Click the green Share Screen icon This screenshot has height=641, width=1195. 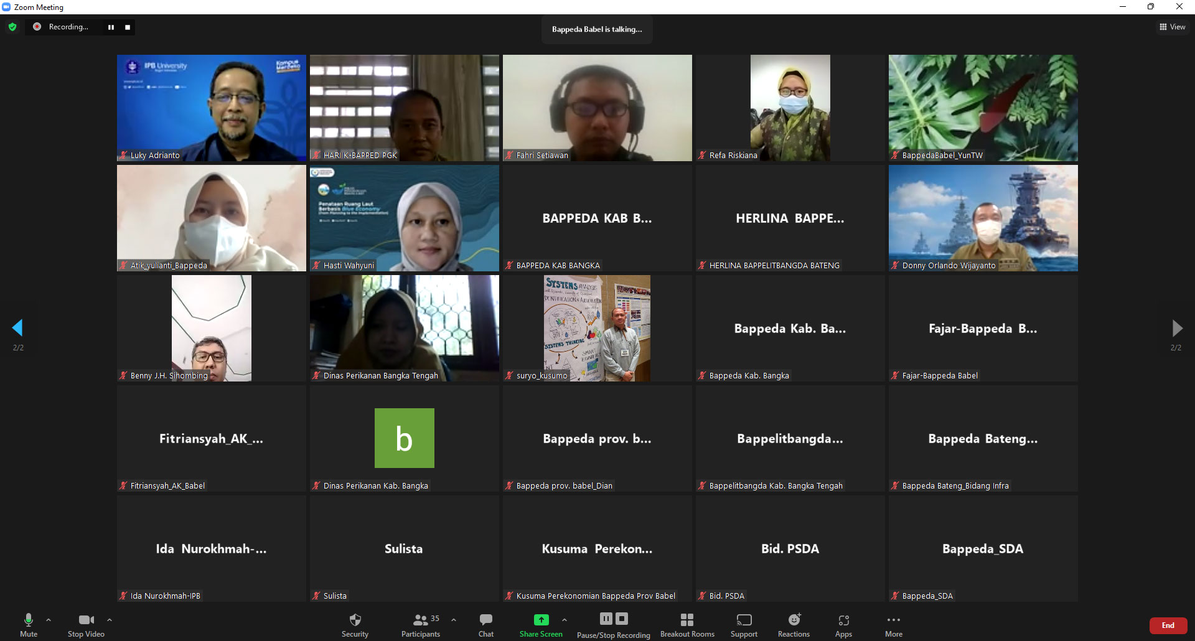click(541, 620)
